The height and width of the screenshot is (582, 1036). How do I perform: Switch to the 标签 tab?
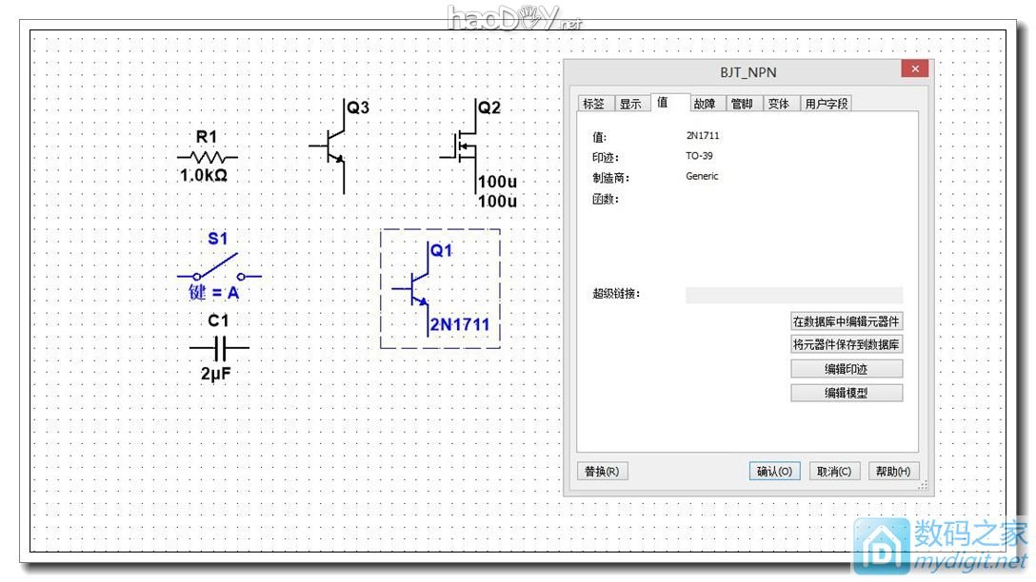point(593,104)
